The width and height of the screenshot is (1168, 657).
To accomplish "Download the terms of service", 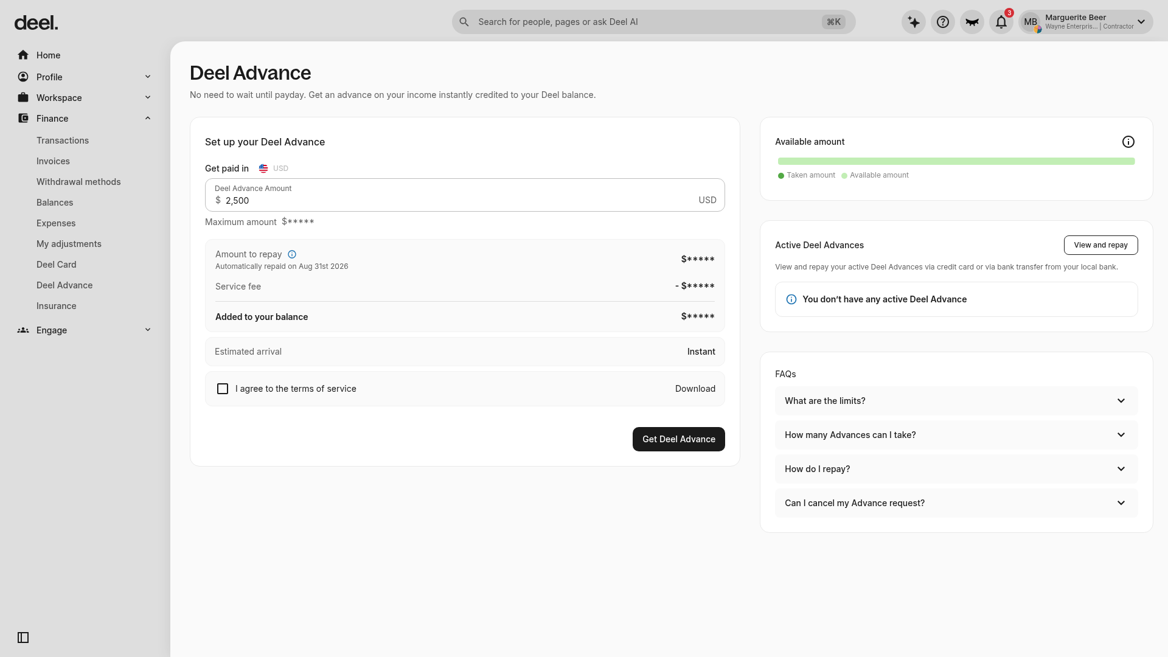I will (695, 389).
